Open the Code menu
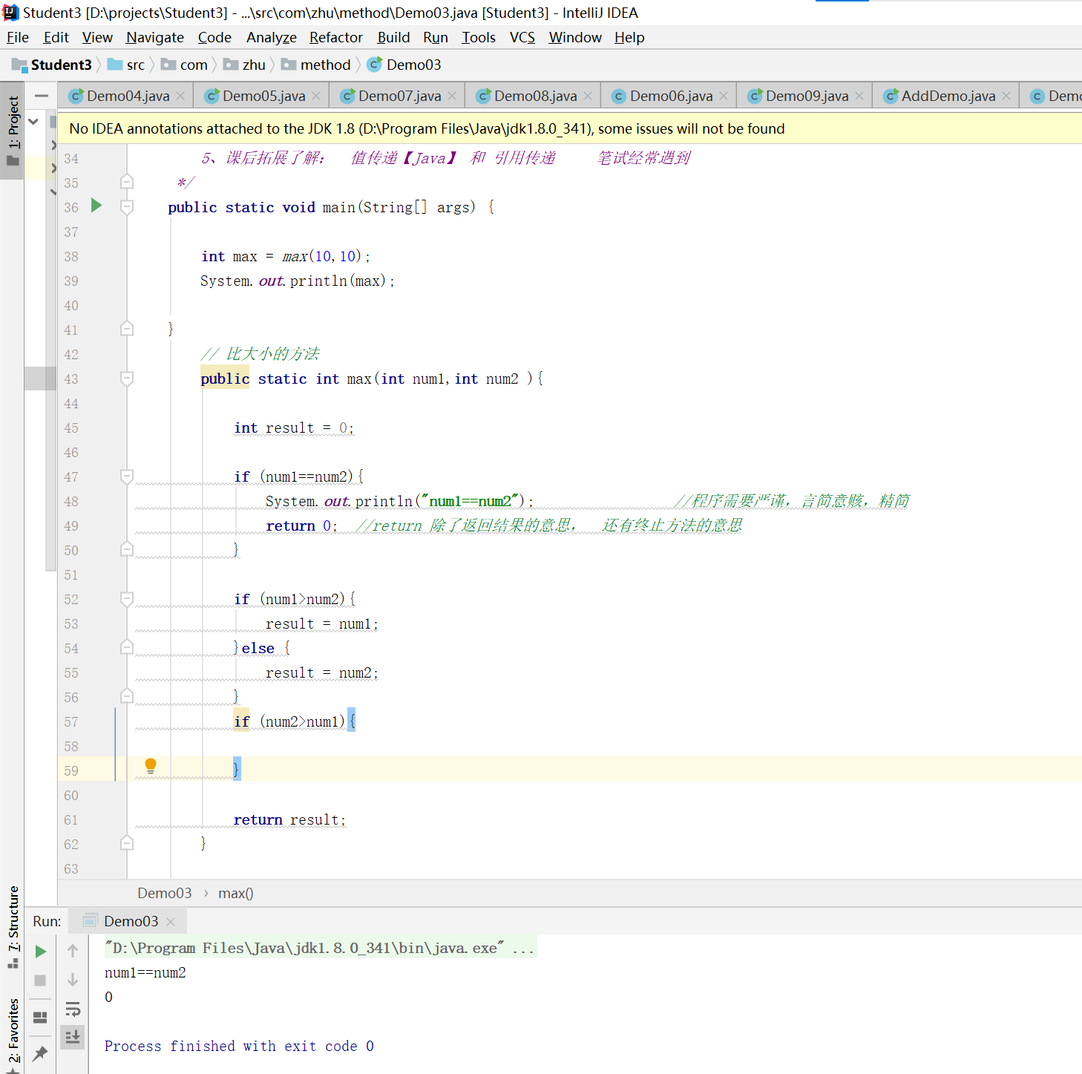Screen dimensions: 1082x1074 coord(214,37)
